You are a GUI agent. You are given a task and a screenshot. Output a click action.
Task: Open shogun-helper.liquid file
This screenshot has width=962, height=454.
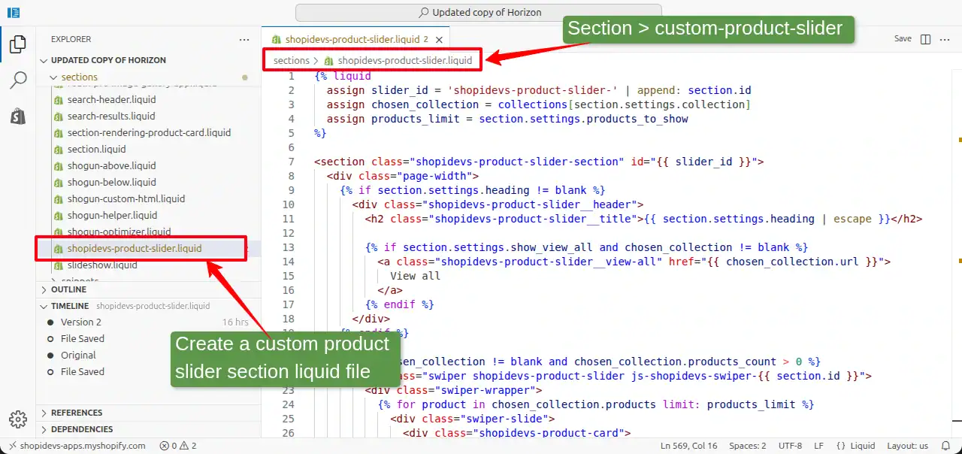click(113, 215)
